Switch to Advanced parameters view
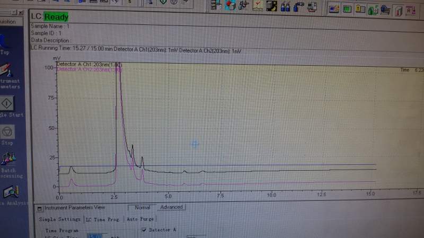 pyautogui.click(x=171, y=207)
